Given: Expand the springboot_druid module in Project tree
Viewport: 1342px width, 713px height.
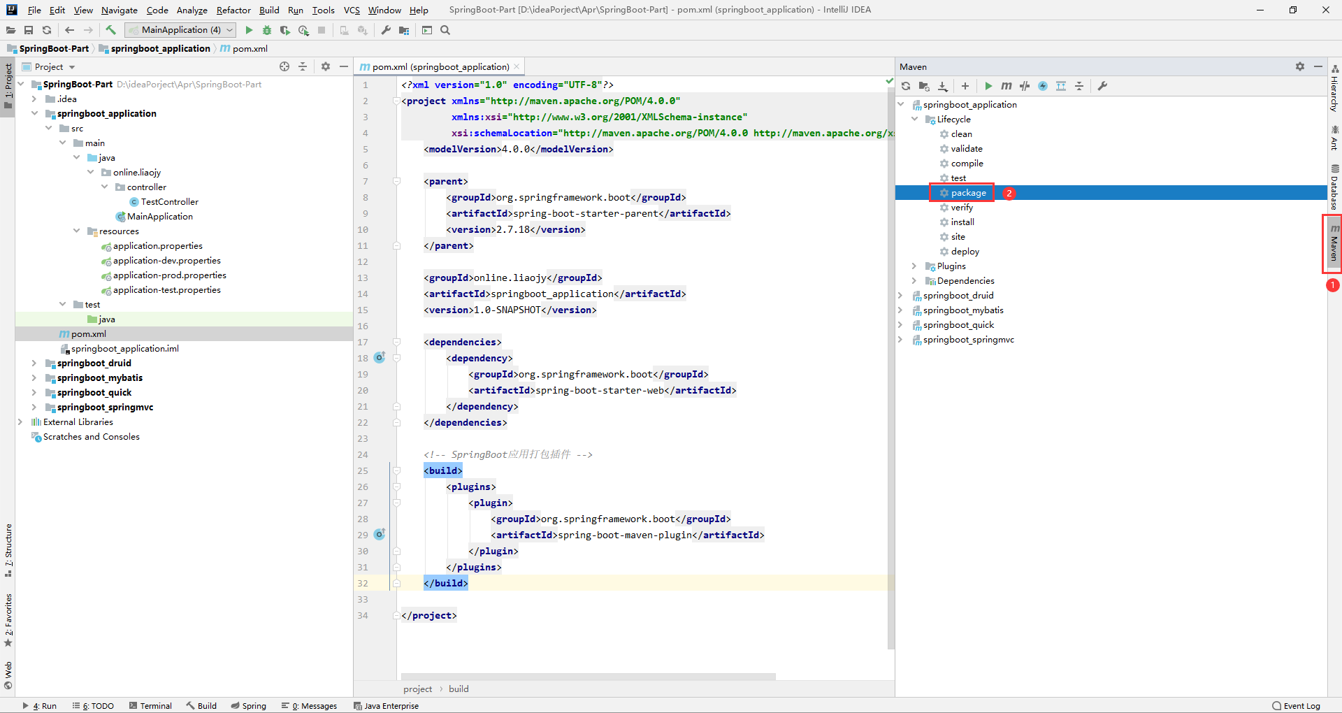Looking at the screenshot, I should coord(34,363).
